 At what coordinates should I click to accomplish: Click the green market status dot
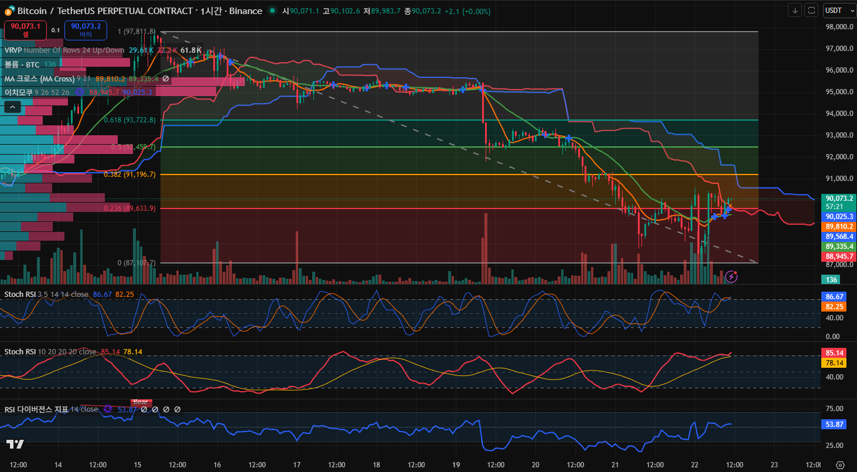(x=272, y=11)
